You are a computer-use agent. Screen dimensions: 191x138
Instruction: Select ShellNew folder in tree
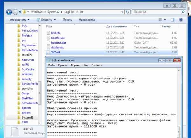click(x=27, y=98)
